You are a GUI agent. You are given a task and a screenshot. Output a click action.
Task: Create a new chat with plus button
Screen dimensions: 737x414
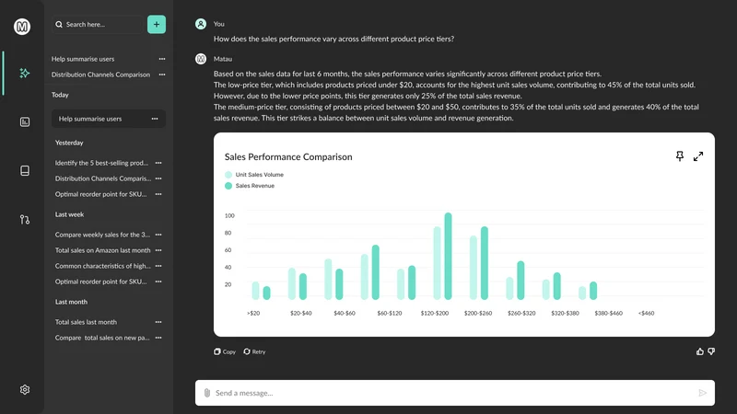pyautogui.click(x=157, y=25)
